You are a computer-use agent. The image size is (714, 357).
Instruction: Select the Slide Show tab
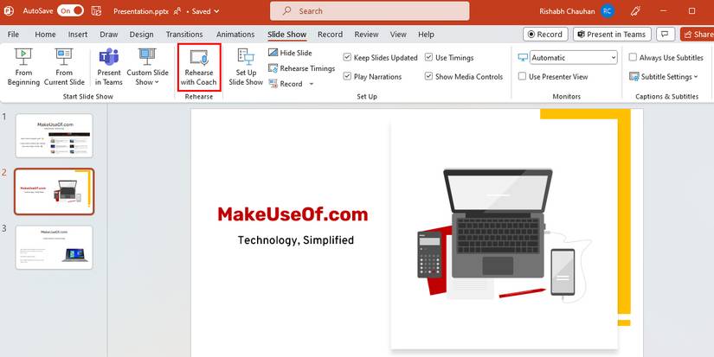tap(286, 34)
